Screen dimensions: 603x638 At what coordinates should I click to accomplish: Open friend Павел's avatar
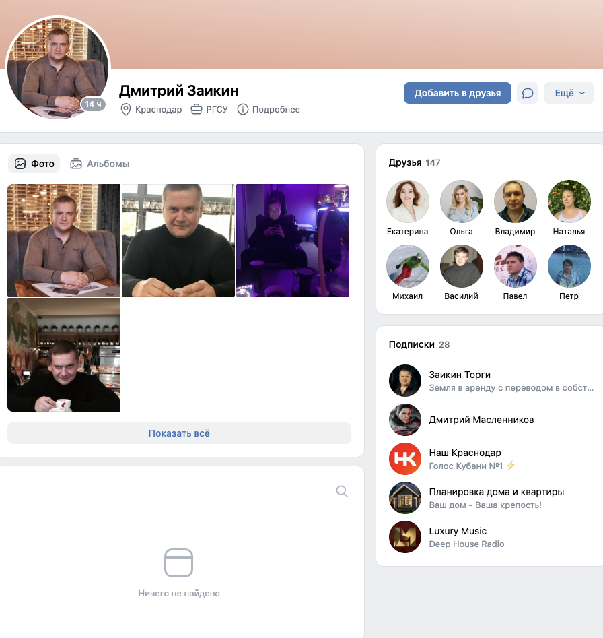[516, 266]
